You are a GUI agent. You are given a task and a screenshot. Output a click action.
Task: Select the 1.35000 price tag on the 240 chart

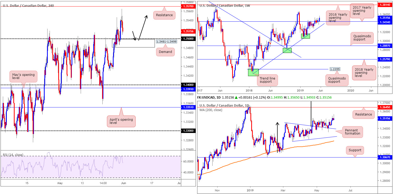tap(188, 39)
